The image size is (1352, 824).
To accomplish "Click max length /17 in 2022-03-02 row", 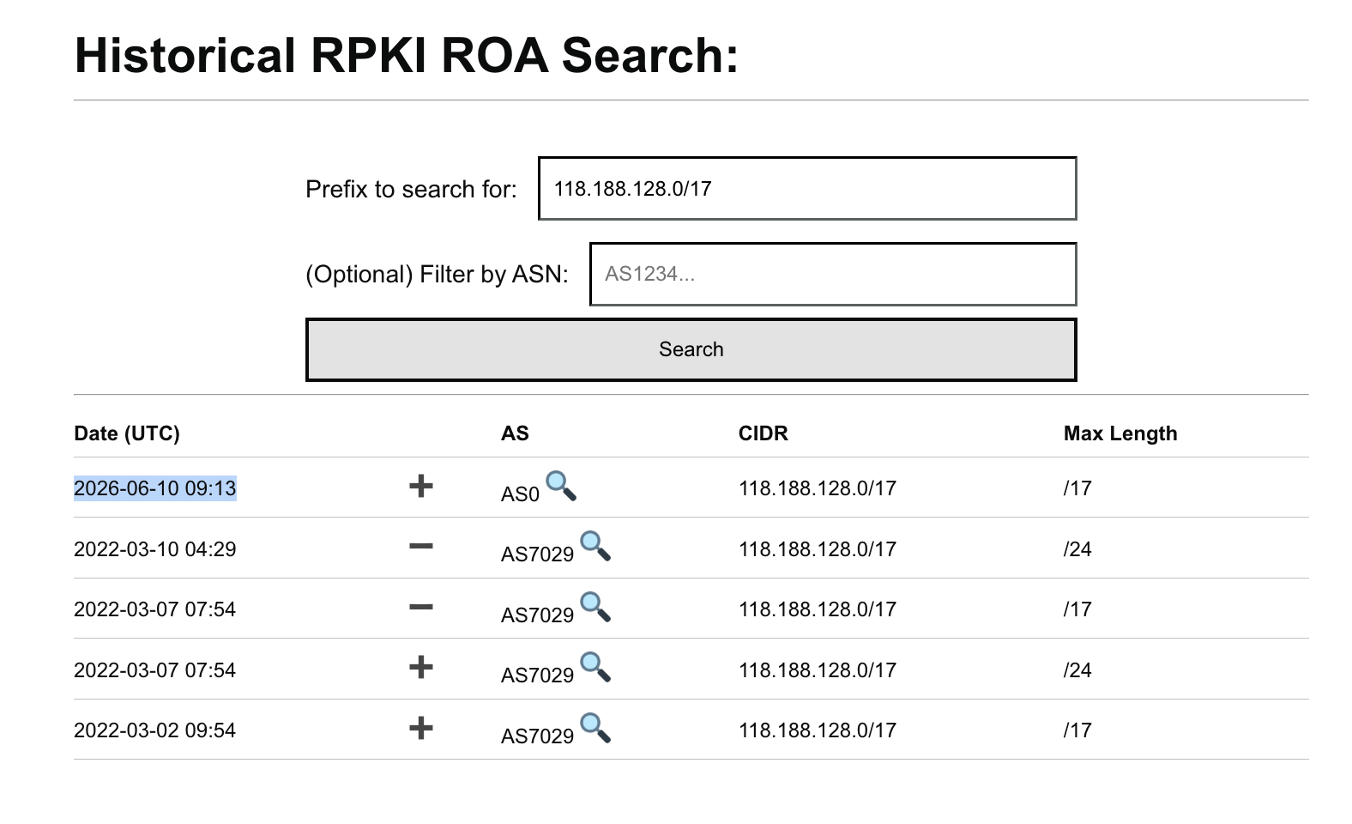I will coord(1077,730).
